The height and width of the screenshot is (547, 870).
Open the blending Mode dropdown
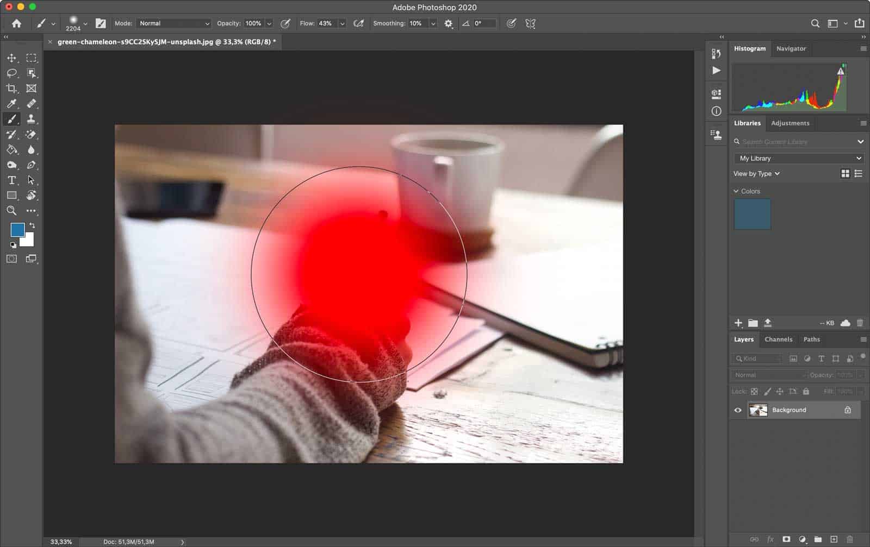pyautogui.click(x=173, y=23)
